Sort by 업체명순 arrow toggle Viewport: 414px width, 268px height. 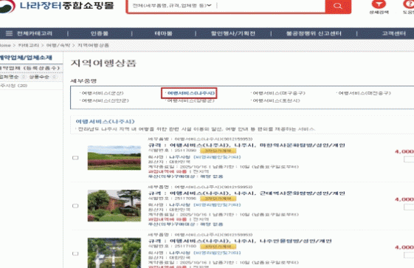[24, 77]
